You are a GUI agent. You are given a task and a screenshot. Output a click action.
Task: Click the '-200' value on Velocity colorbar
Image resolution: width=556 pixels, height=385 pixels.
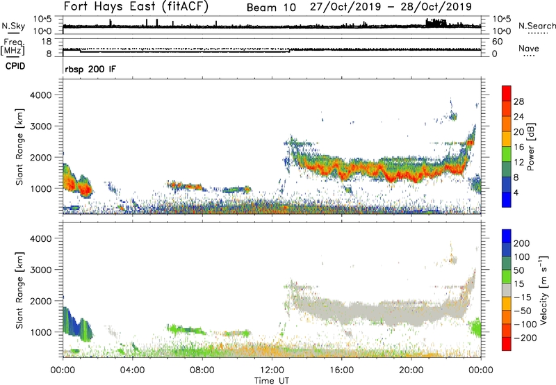click(x=525, y=338)
